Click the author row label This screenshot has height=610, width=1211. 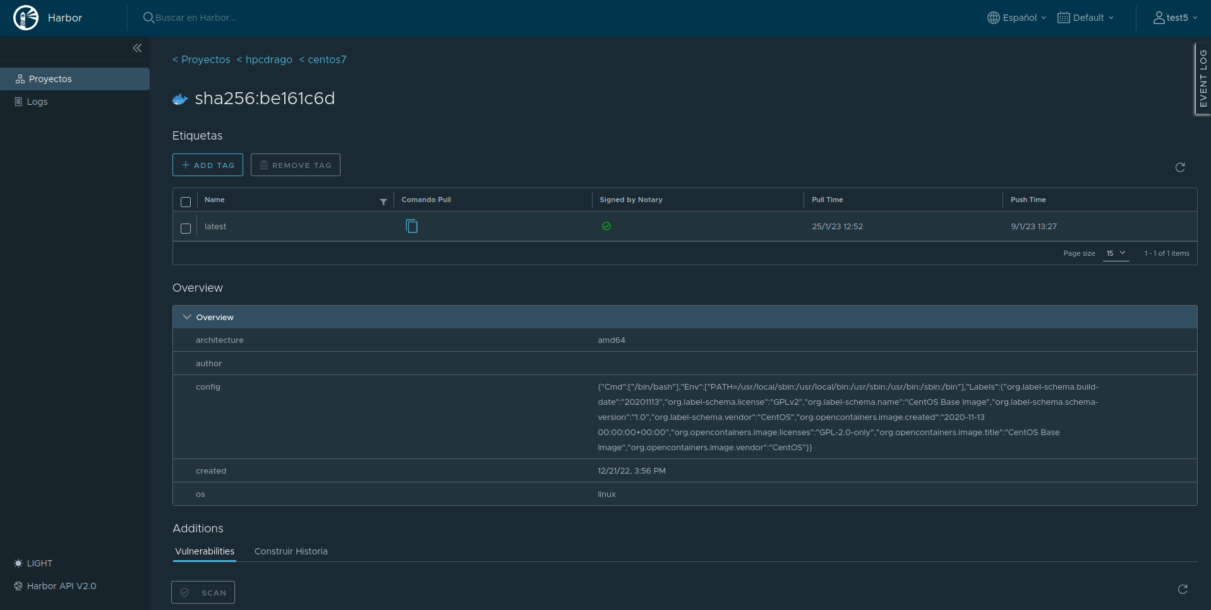click(x=208, y=363)
